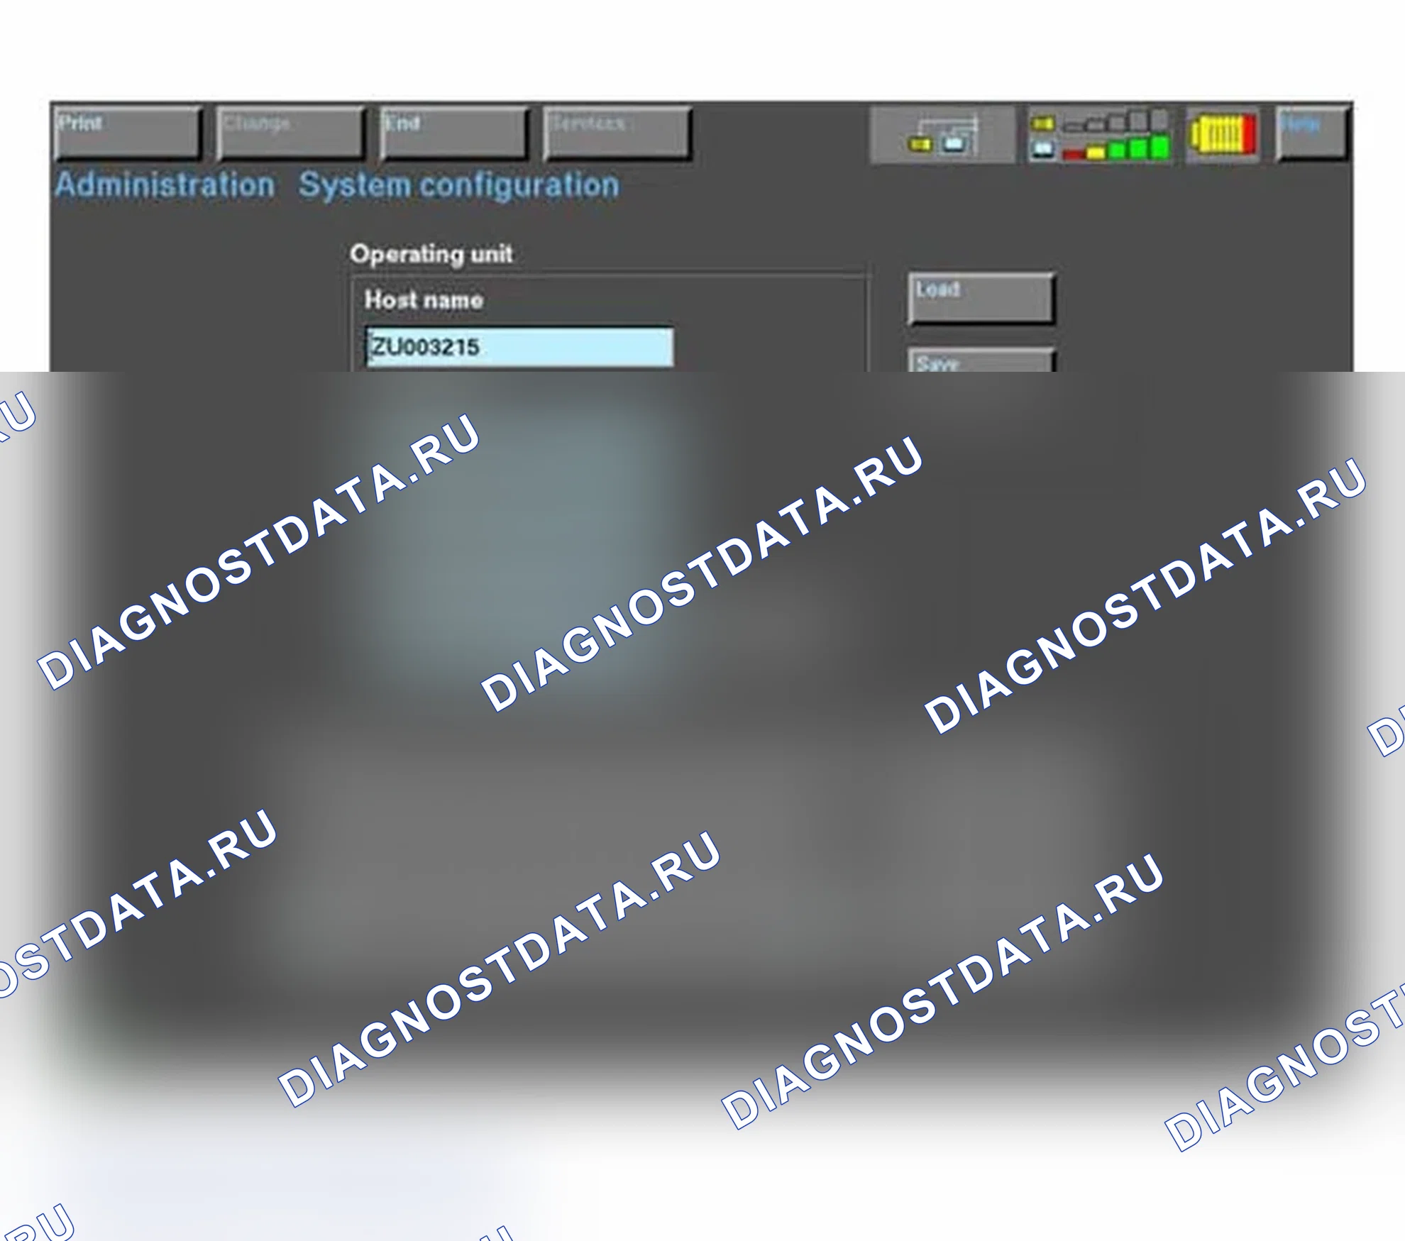Click the Host name field containing ZU003215

tap(519, 347)
